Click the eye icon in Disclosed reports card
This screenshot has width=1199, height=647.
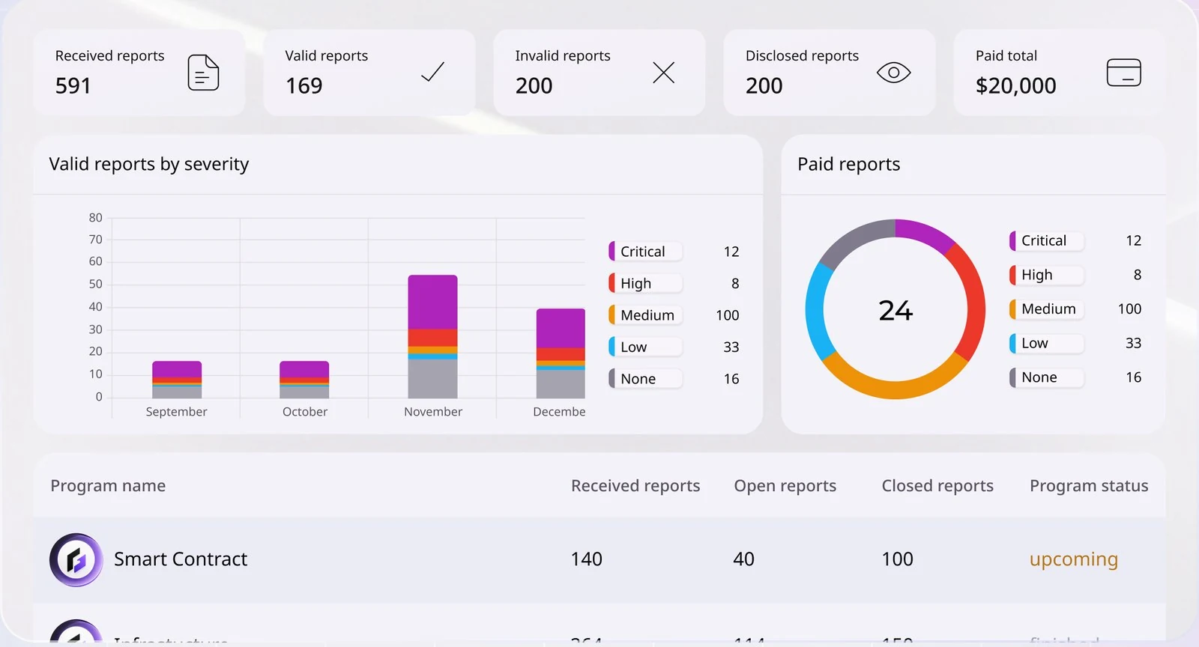point(893,73)
